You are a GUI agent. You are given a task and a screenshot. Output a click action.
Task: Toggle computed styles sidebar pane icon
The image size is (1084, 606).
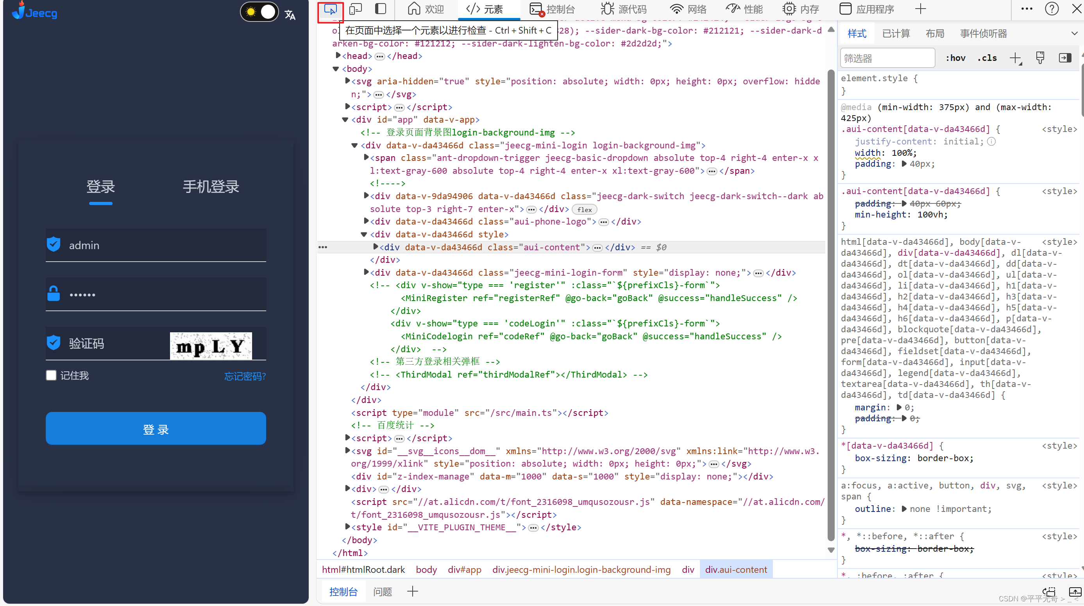1065,58
